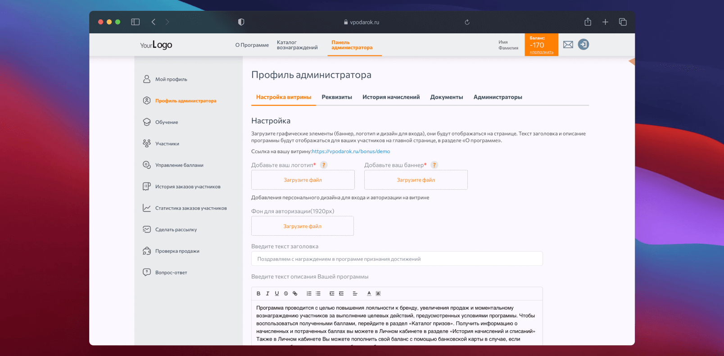Apply bulleted list formatting
This screenshot has height=356, width=724.
[318, 293]
